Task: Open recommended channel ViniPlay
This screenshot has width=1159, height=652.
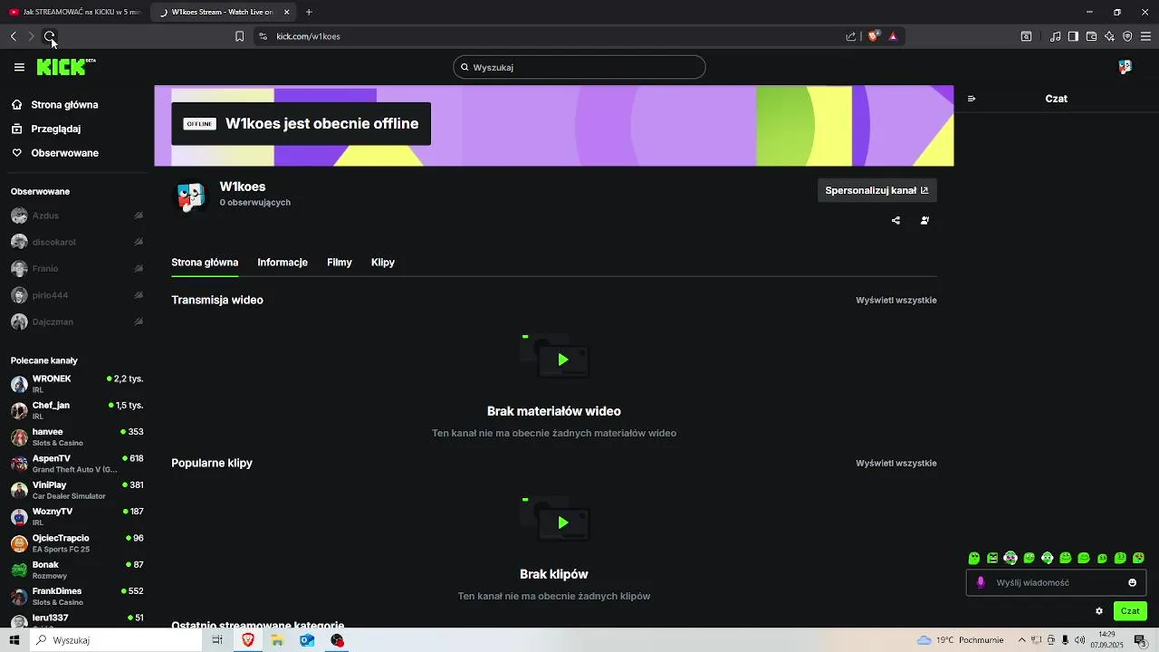Action: (77, 490)
